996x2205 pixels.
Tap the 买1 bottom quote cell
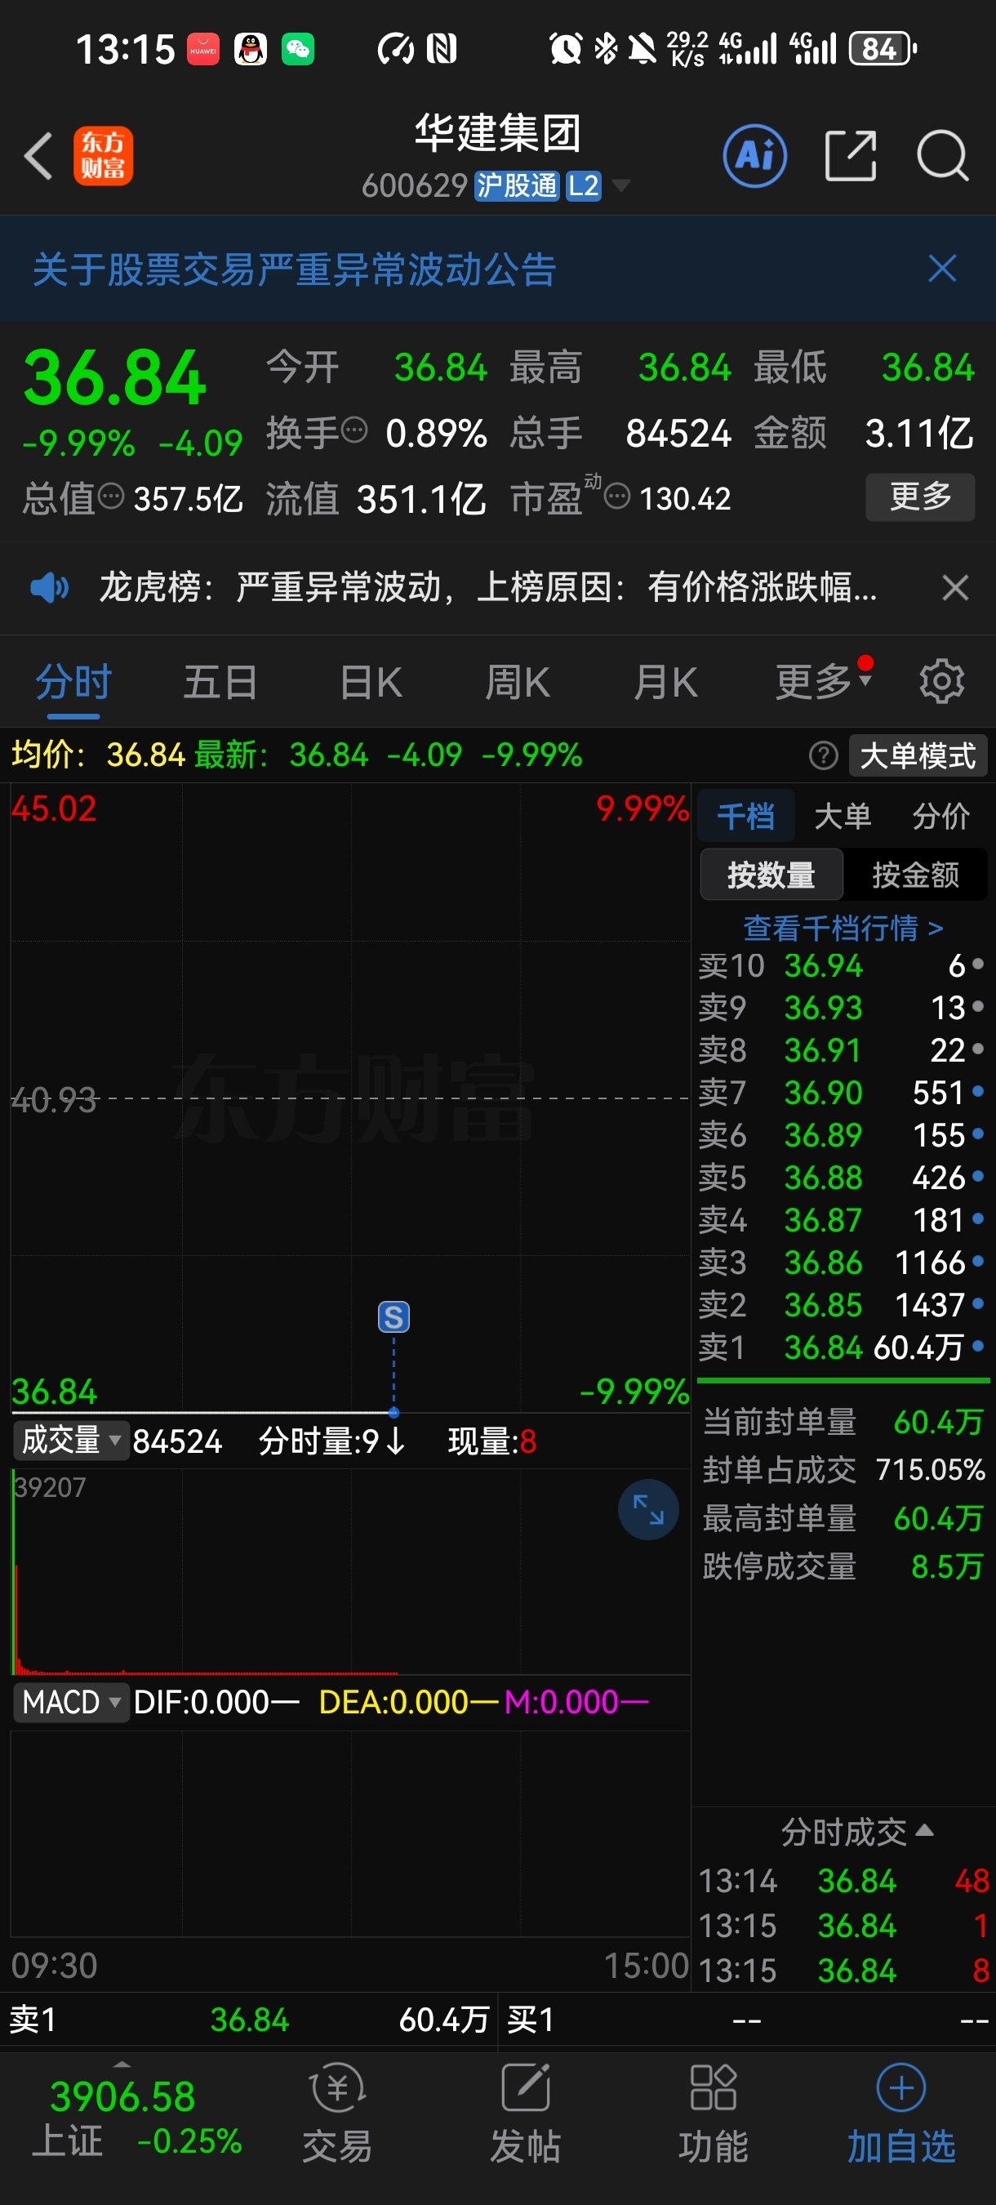pyautogui.click(x=746, y=2020)
